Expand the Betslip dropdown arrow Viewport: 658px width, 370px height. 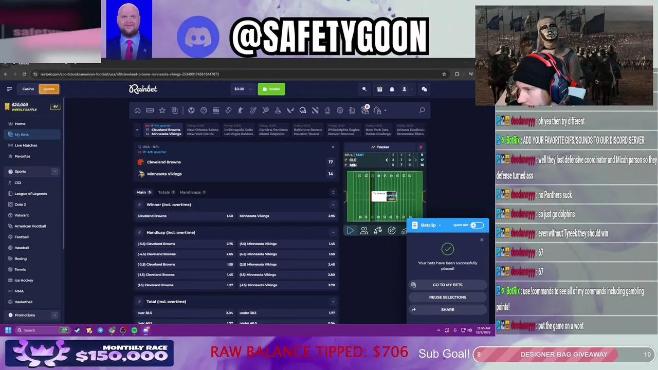point(440,225)
